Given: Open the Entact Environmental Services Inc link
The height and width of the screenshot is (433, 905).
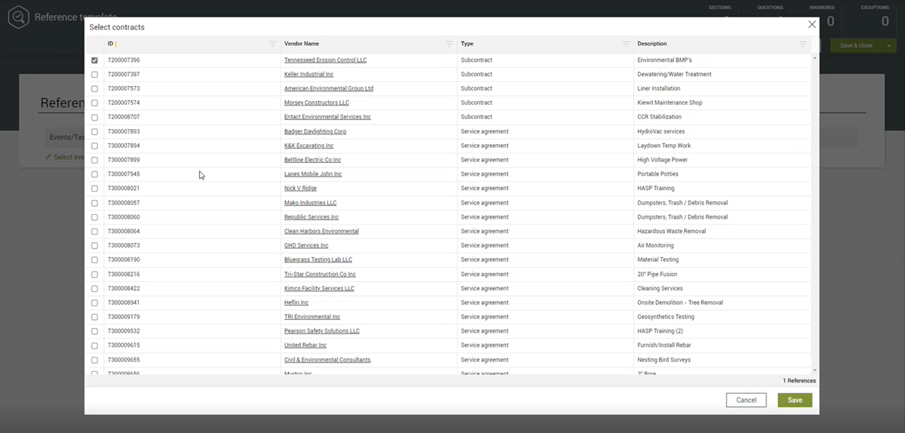Looking at the screenshot, I should point(327,118).
